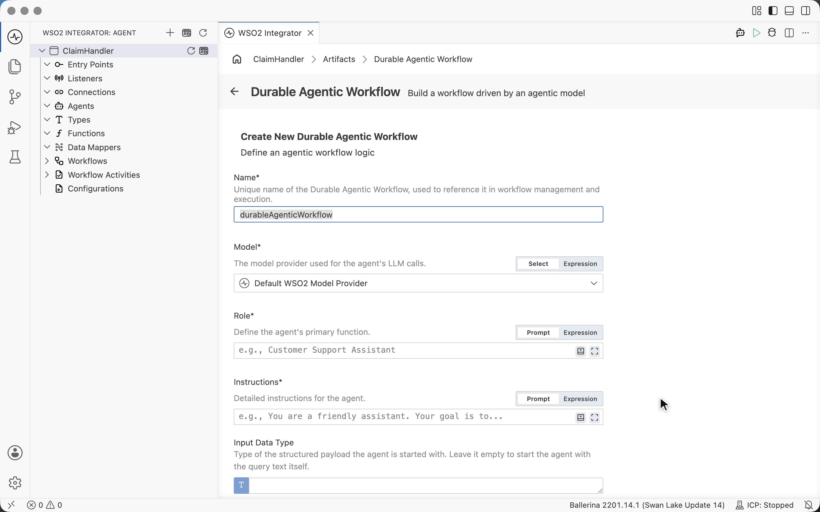Close the WSO2 Integrator tab

coord(310,33)
